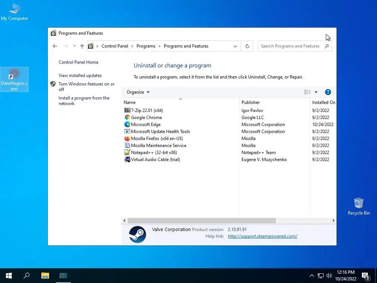Select the Google Chrome program name
Image resolution: width=377 pixels, height=283 pixels.
pyautogui.click(x=147, y=118)
